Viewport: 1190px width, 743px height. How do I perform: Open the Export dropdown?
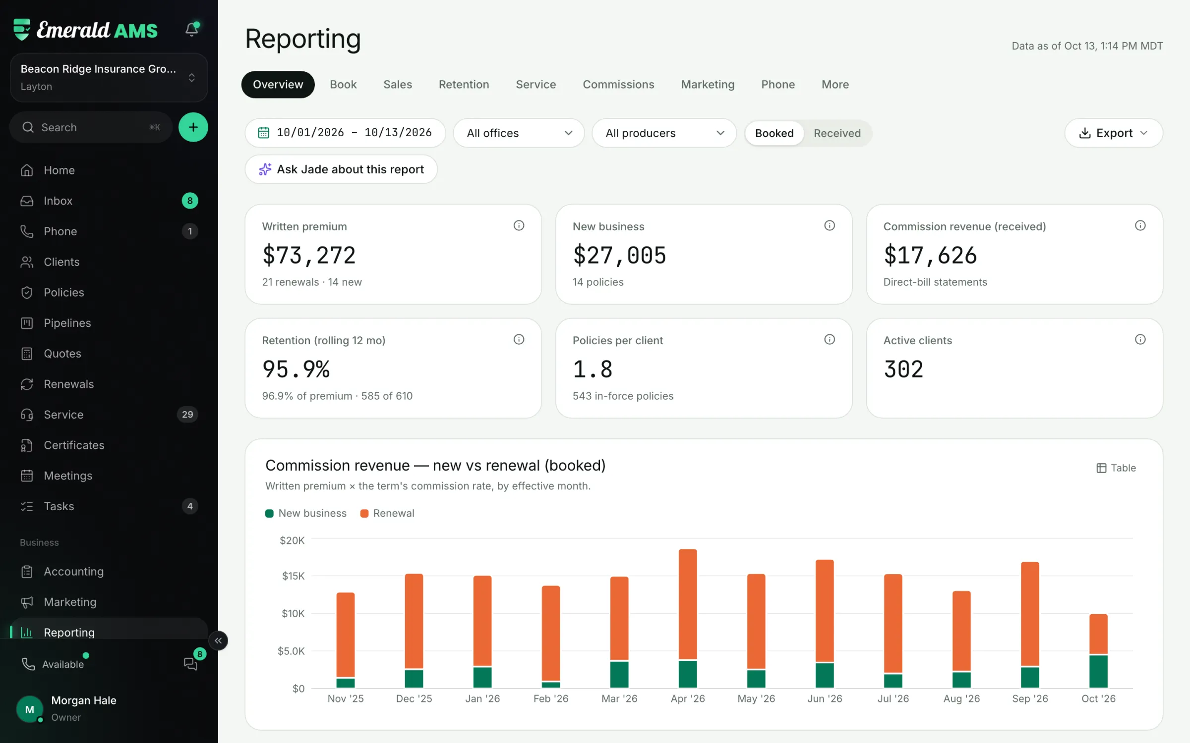point(1113,133)
